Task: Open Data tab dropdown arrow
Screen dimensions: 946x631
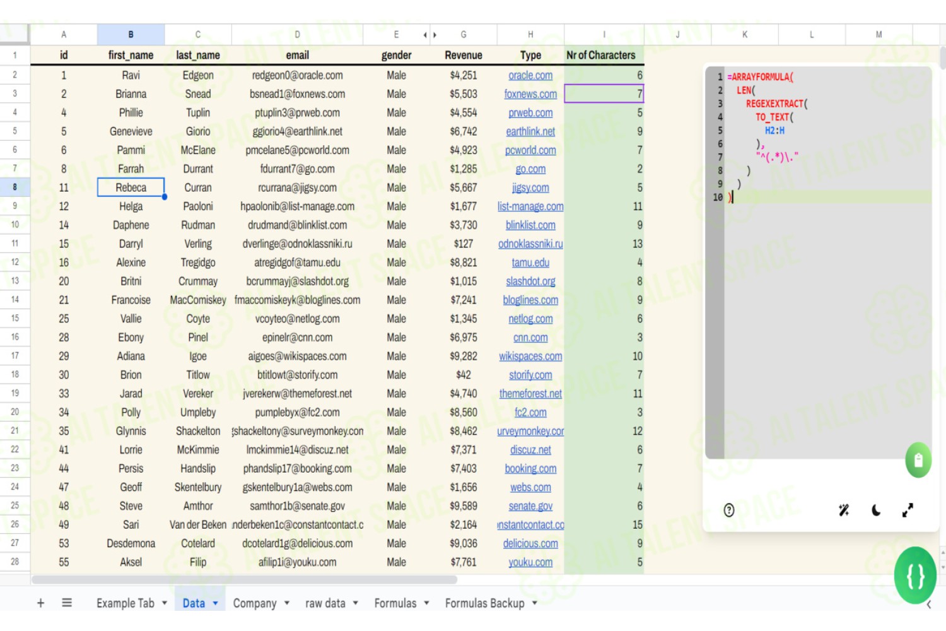Action: click(x=215, y=603)
